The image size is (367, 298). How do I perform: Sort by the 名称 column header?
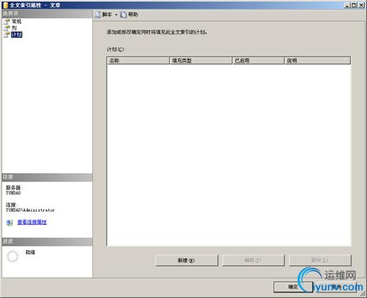pyautogui.click(x=138, y=61)
